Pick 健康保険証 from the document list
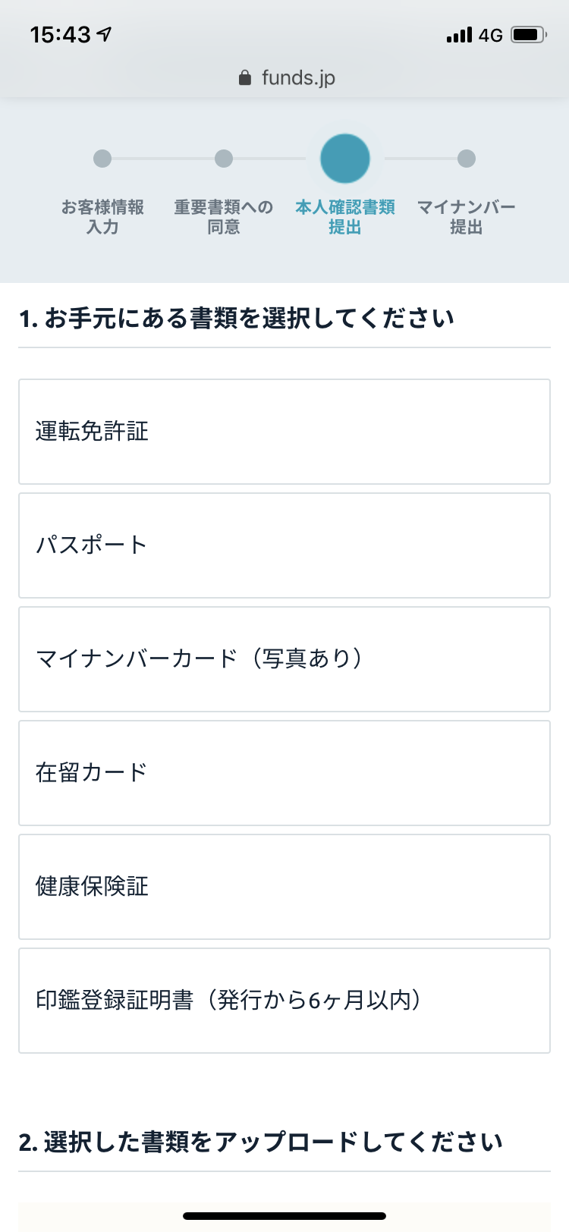This screenshot has width=569, height=1232. point(284,887)
